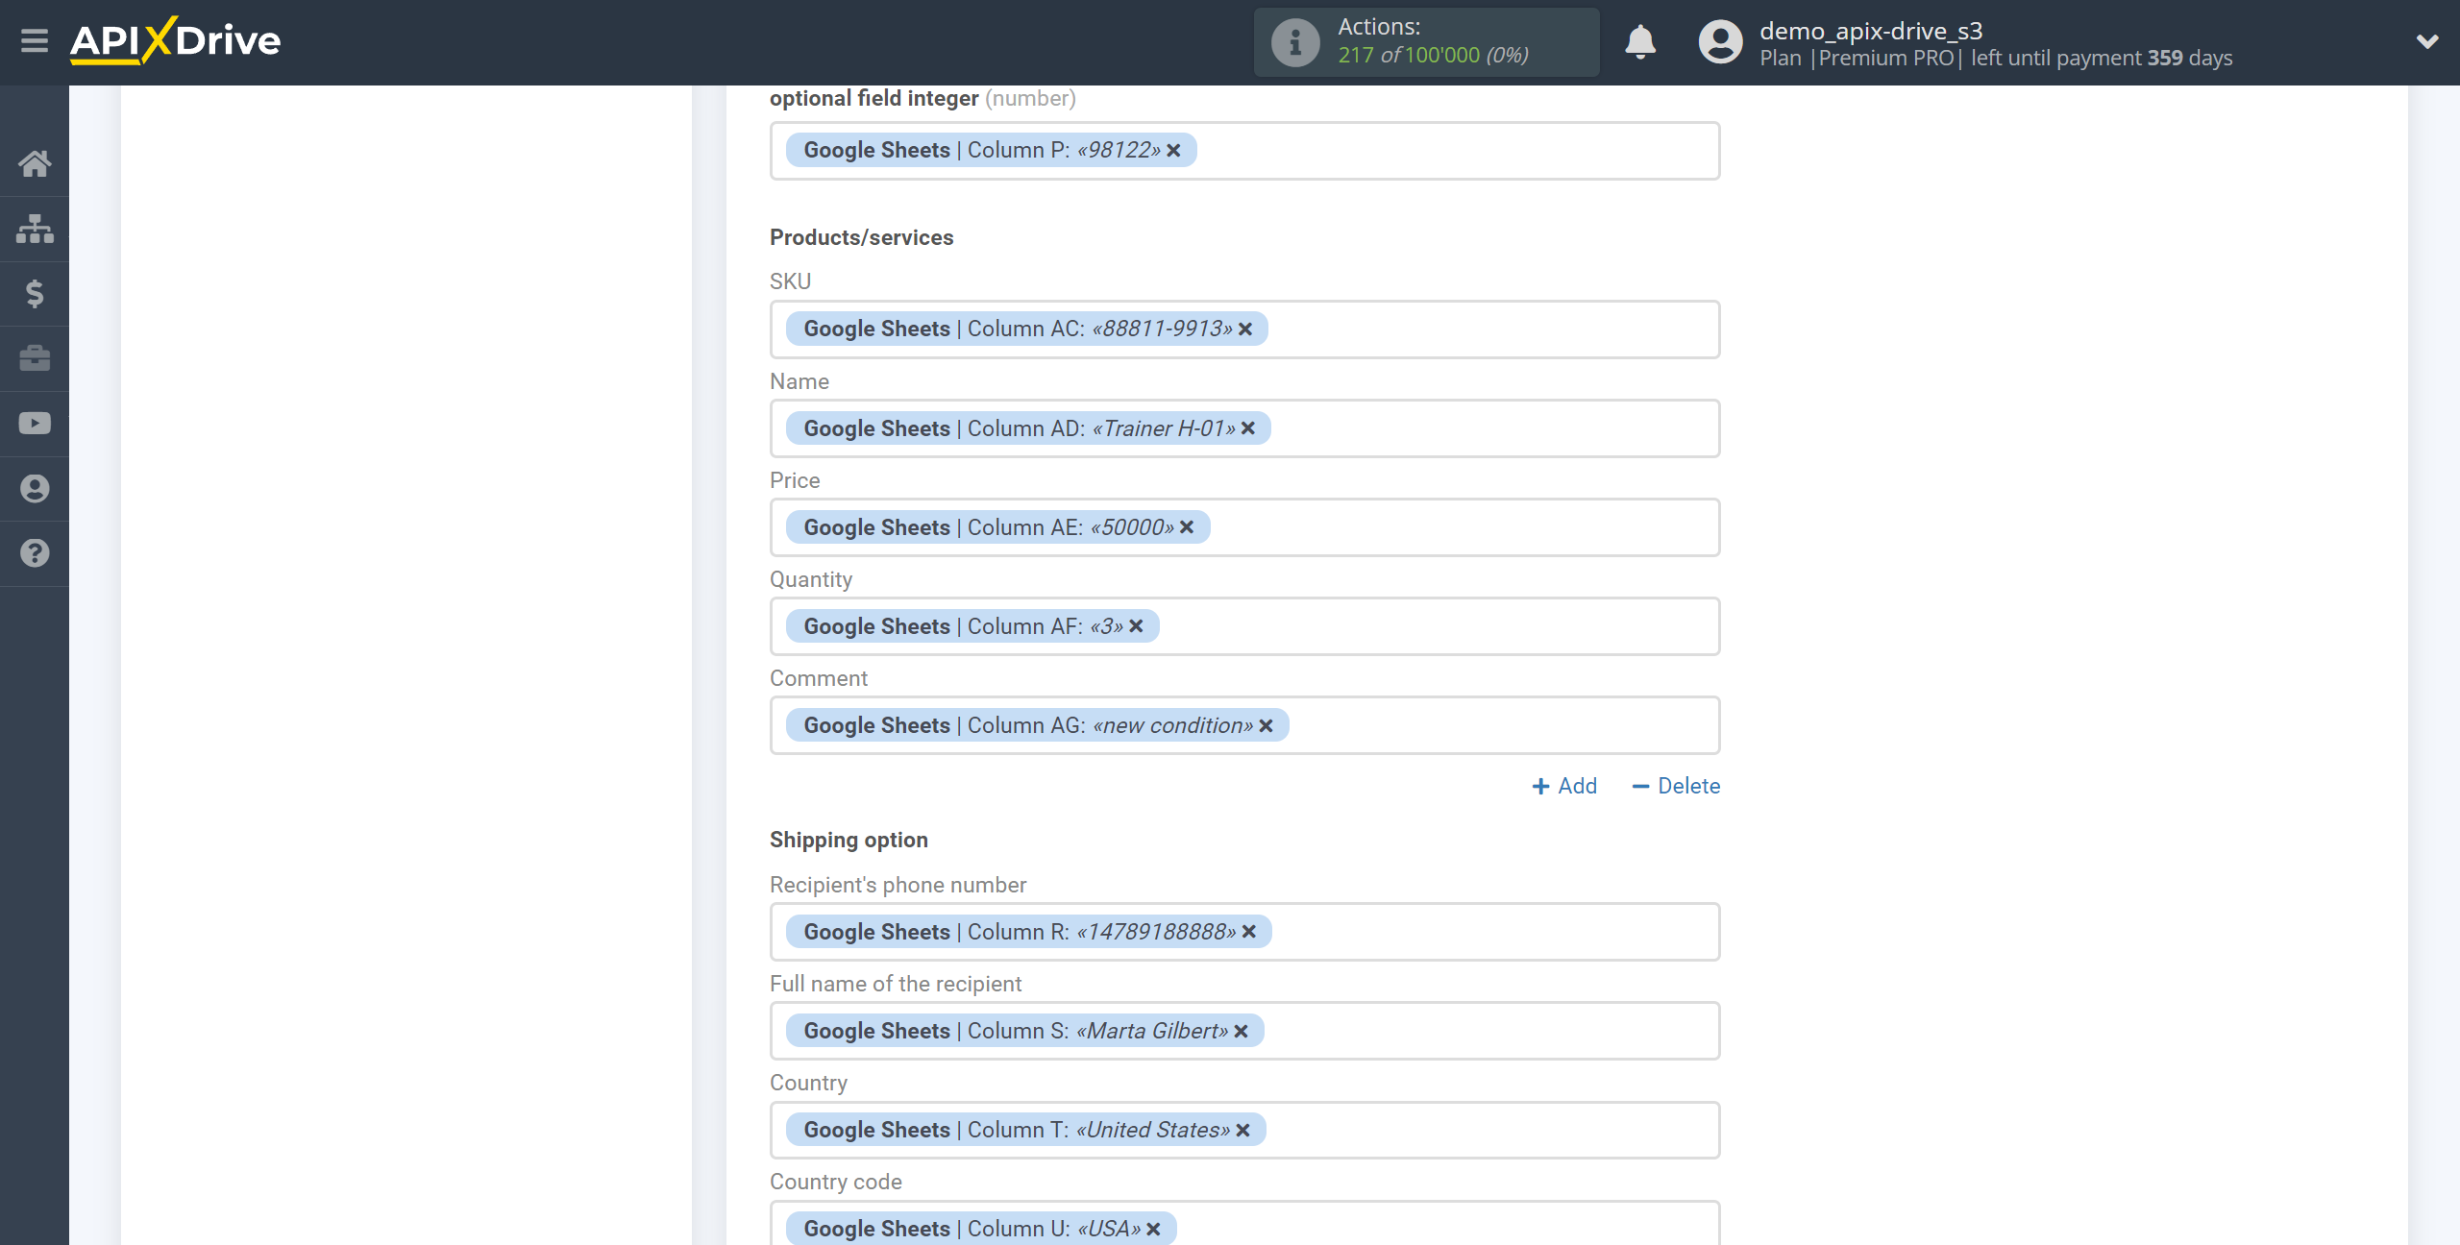Viewport: 2460px width, 1245px height.
Task: Open the Home icon in sidebar
Action: tap(35, 163)
